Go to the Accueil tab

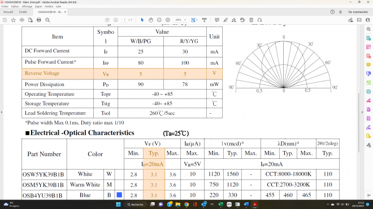(x=8, y=12)
